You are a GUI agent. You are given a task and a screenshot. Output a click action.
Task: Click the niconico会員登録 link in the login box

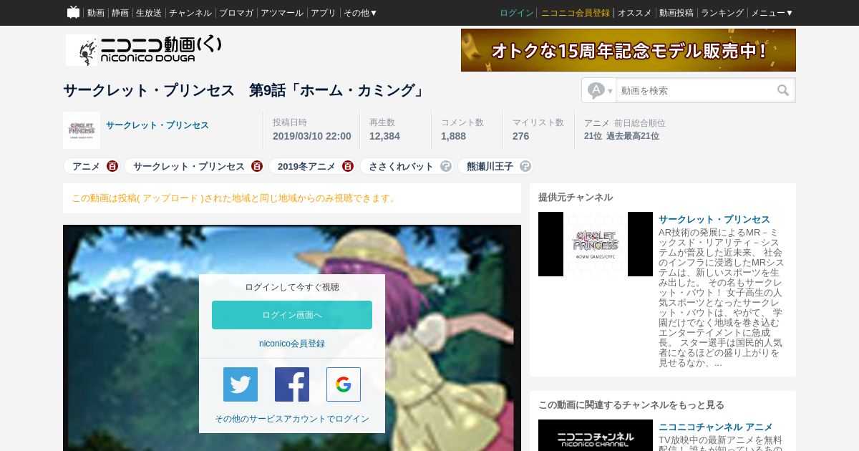[292, 344]
